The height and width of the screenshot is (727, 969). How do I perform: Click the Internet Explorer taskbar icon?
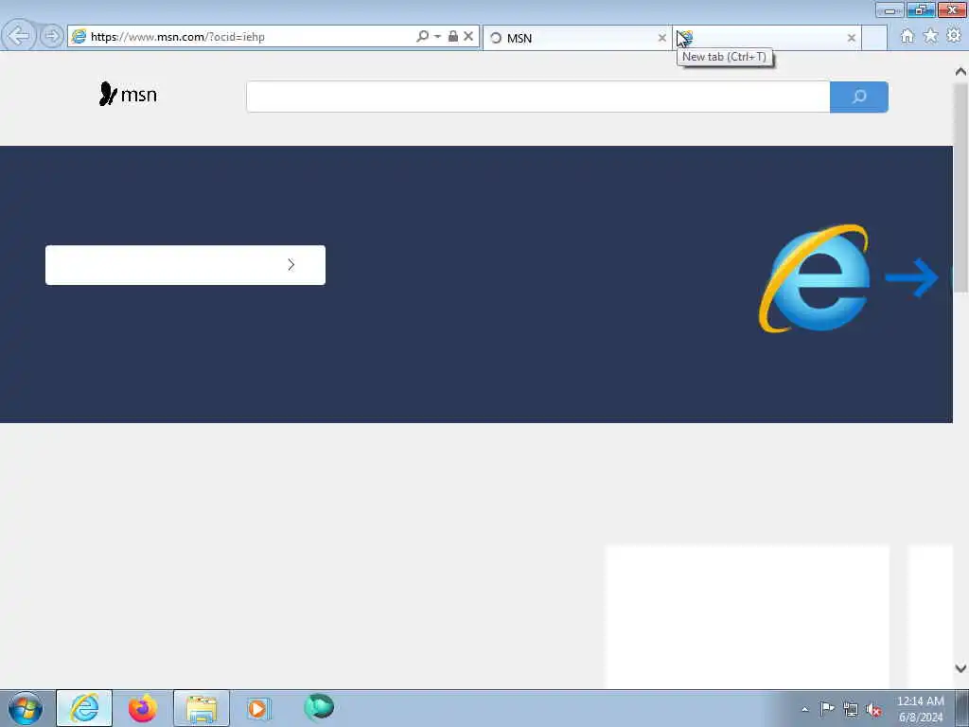(x=84, y=708)
